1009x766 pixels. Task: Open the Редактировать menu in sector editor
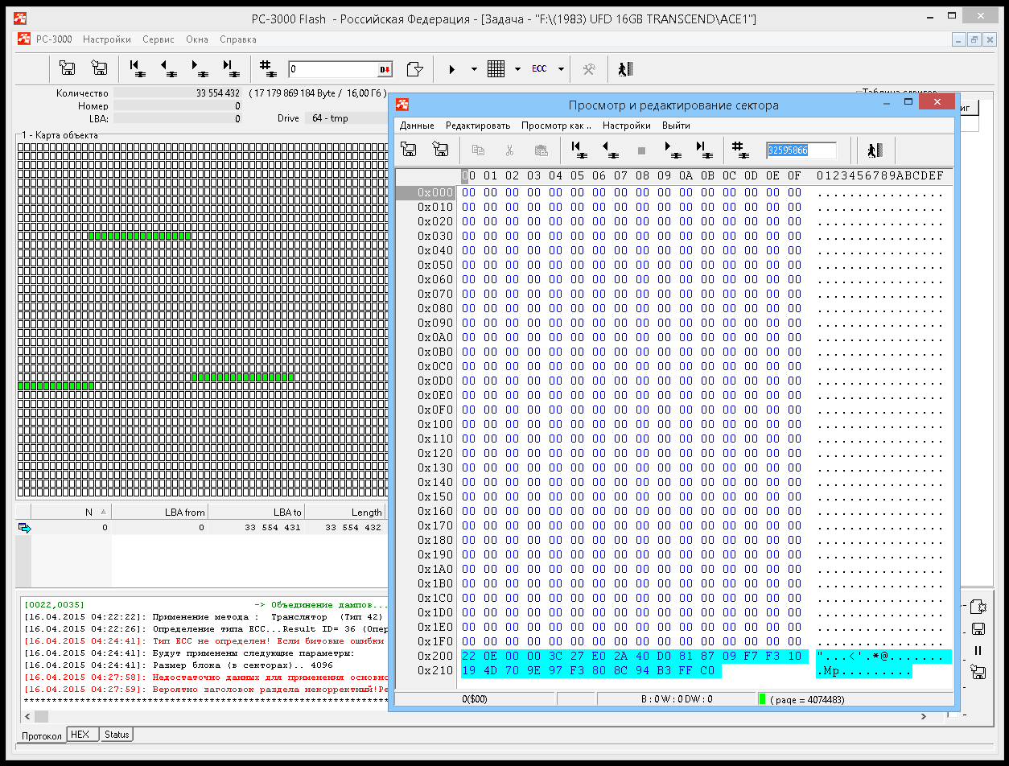point(478,126)
